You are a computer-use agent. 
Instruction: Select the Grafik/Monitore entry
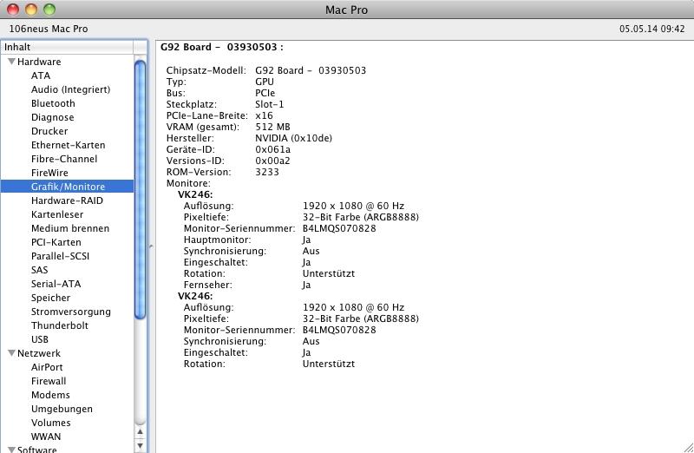click(68, 187)
